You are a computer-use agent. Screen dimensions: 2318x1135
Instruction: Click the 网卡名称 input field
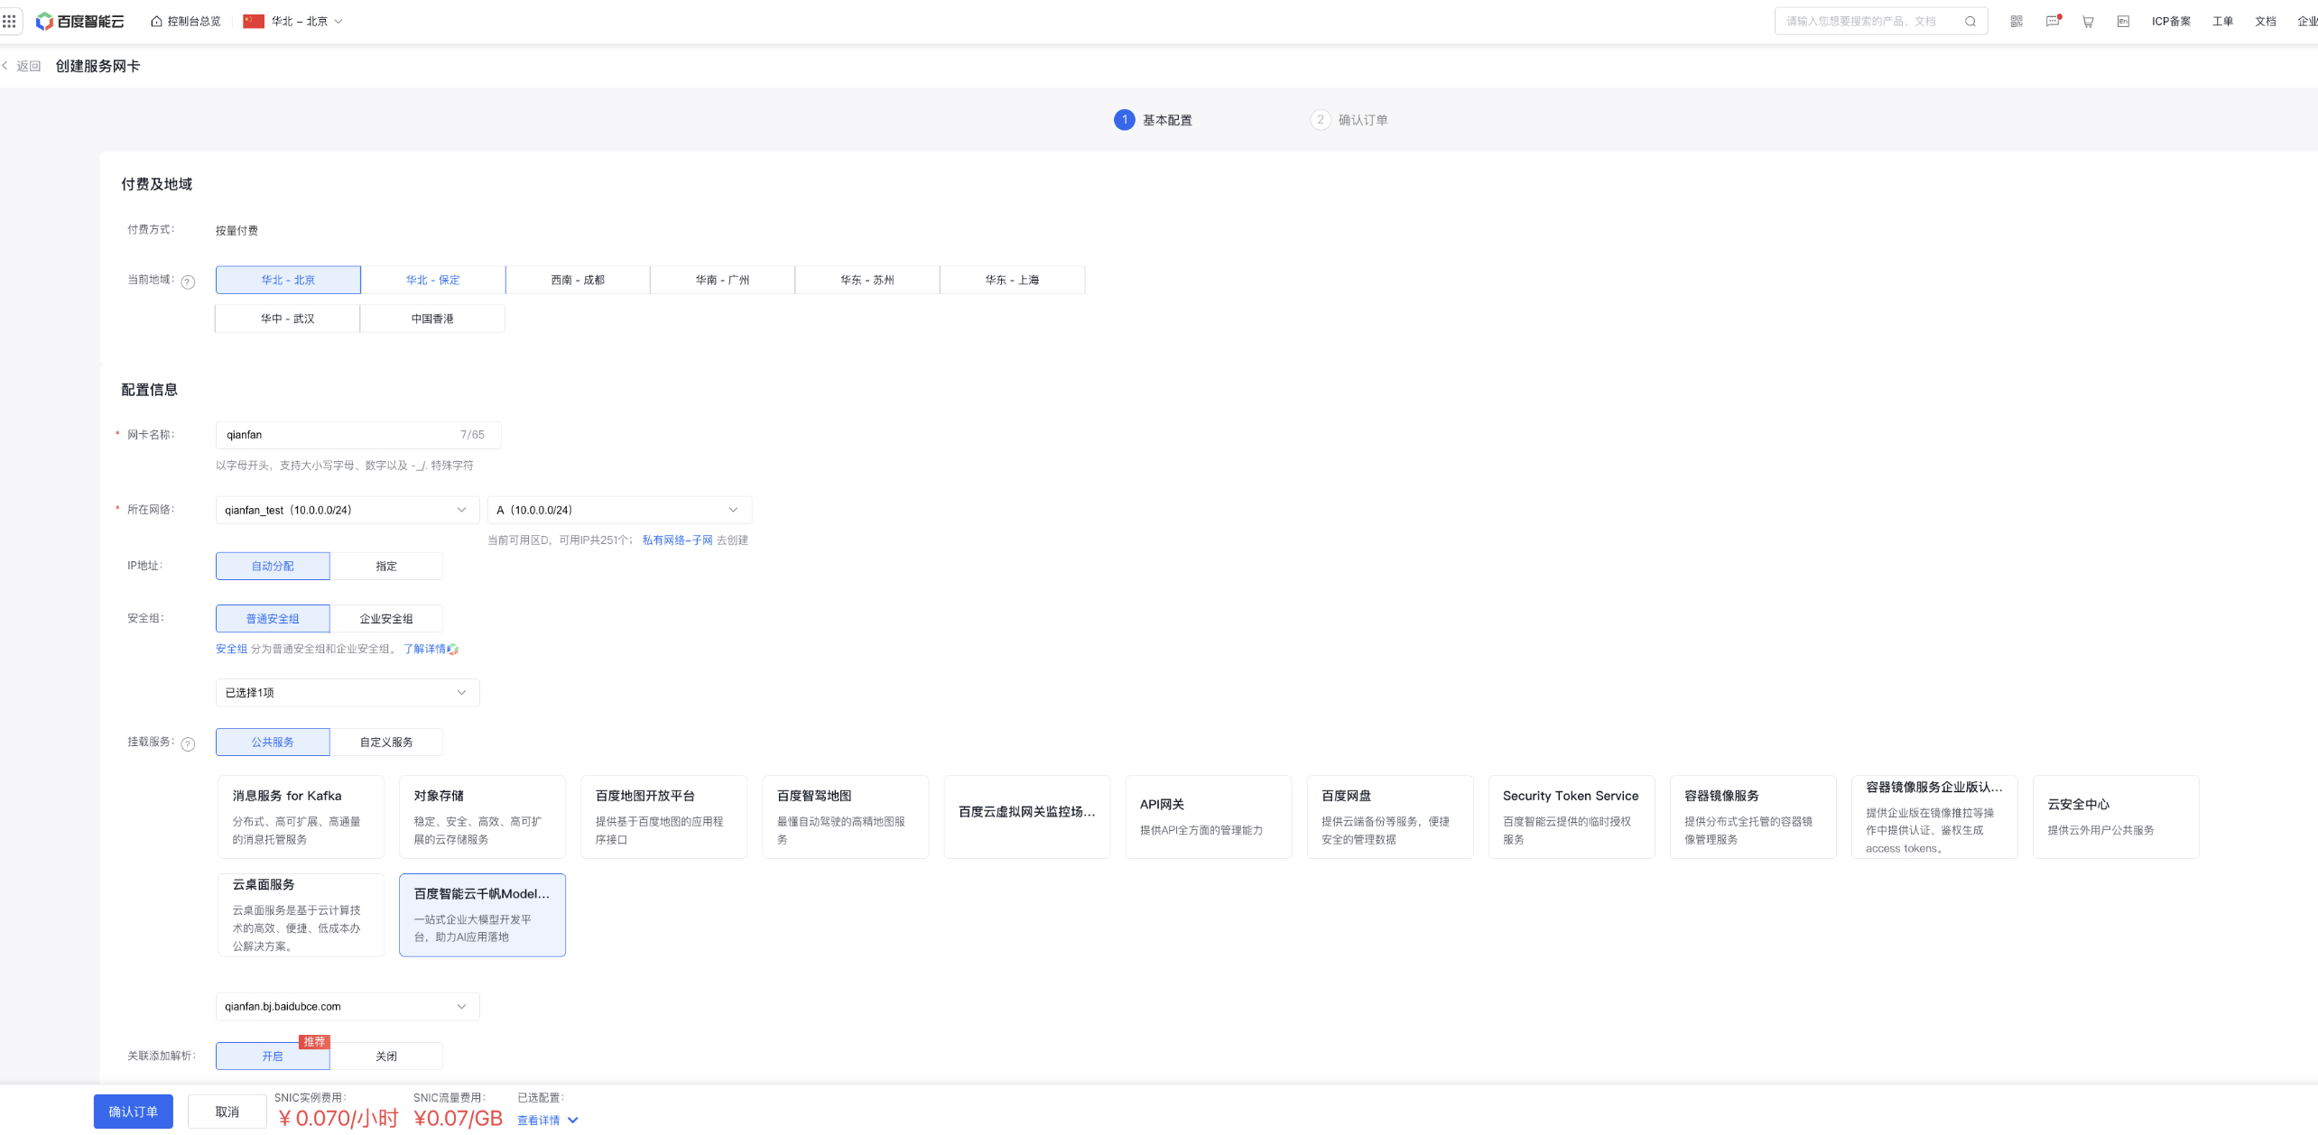pos(358,435)
